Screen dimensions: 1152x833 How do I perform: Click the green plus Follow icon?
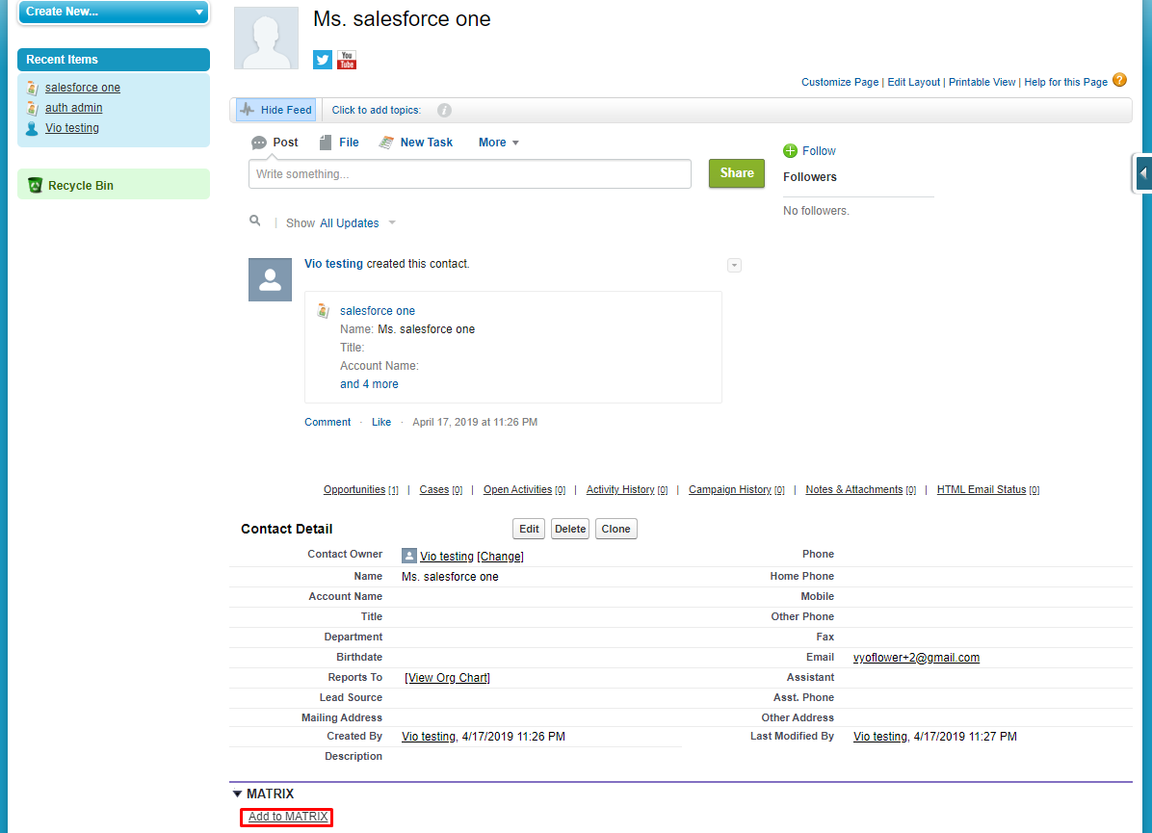(791, 150)
